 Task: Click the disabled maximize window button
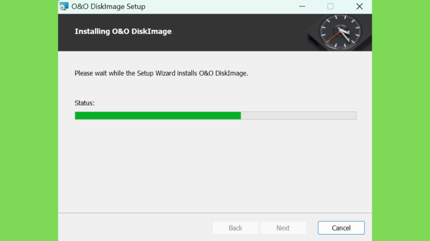tap(330, 6)
